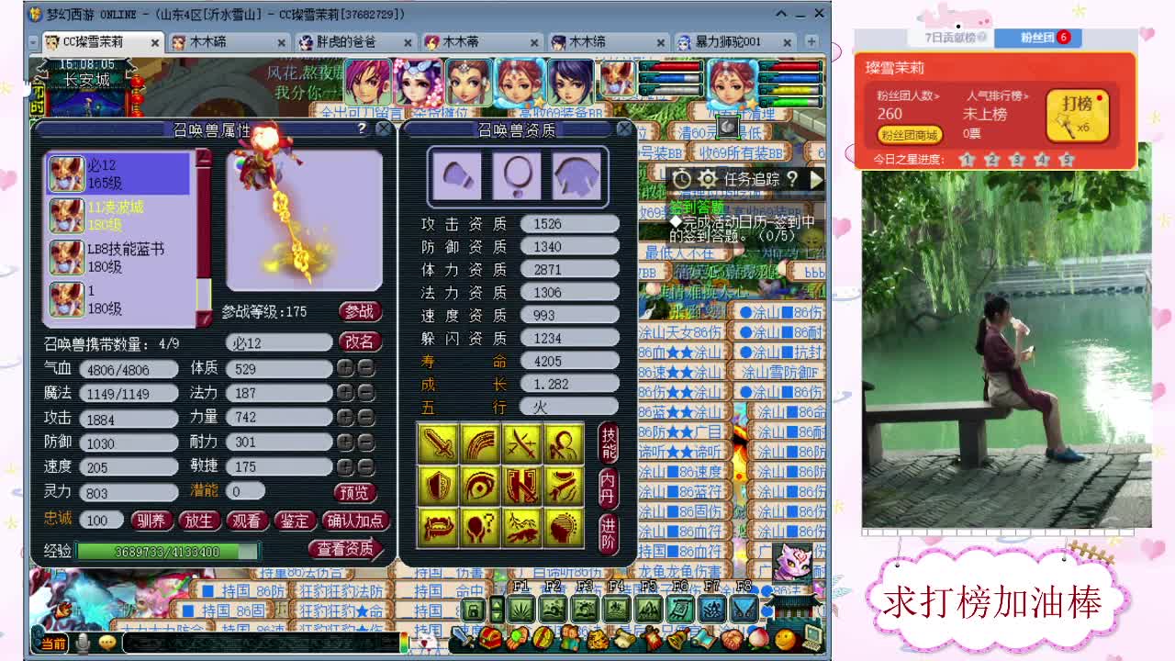Toggle the shortcut bar padlock icon

coord(473,610)
